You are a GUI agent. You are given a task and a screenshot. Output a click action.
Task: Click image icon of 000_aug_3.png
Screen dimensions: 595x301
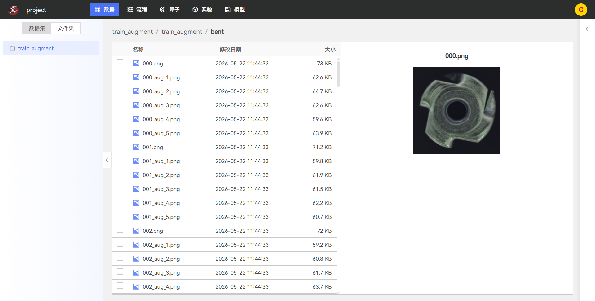[x=136, y=105]
